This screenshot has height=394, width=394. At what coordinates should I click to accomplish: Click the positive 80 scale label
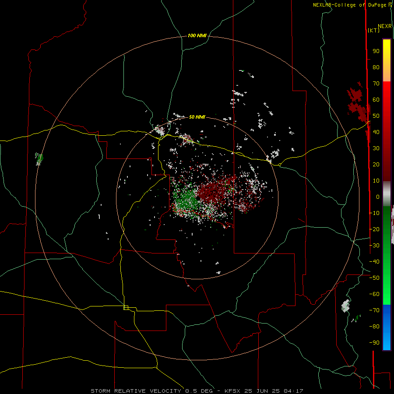(x=376, y=67)
